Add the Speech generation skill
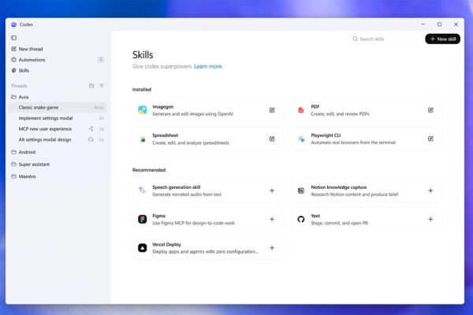Viewport: 473px width, 315px height. pos(272,191)
